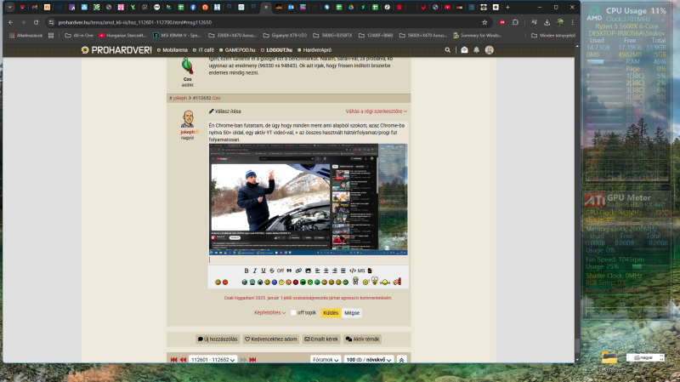Image resolution: width=680 pixels, height=382 pixels.
Task: Center-align text in the editor
Action: coord(326,271)
